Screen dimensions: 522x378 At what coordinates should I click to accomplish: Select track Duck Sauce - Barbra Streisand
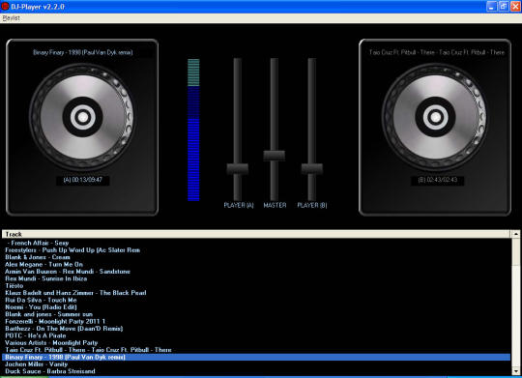(255, 371)
